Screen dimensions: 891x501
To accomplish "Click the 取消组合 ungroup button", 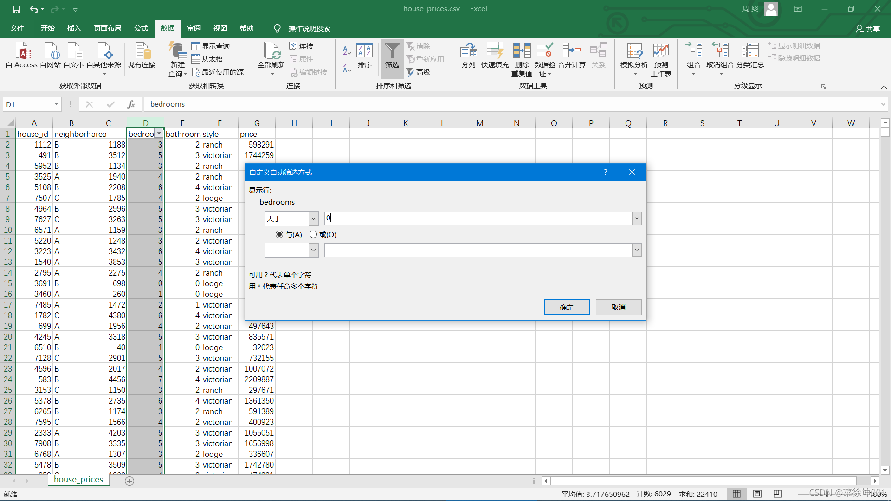I will tap(720, 59).
